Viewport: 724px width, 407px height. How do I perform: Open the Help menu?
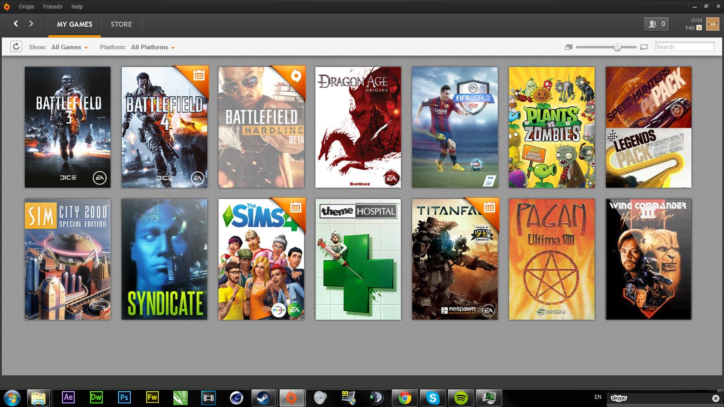[x=77, y=7]
